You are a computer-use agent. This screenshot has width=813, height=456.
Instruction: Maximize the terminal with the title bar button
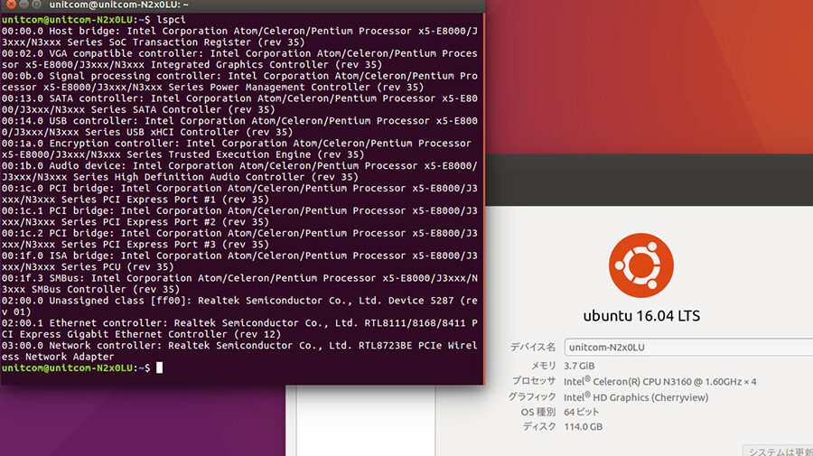pyautogui.click(x=36, y=5)
